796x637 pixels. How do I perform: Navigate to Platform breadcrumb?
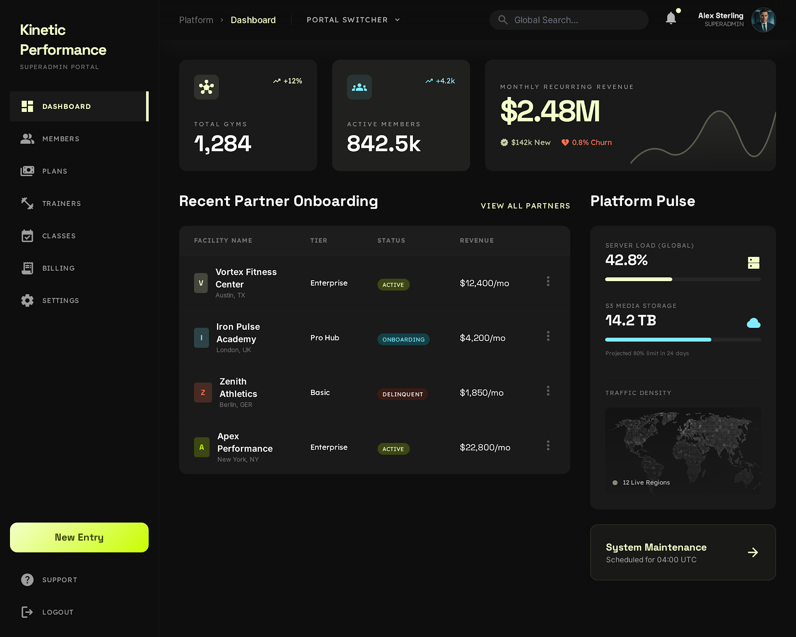(x=196, y=20)
